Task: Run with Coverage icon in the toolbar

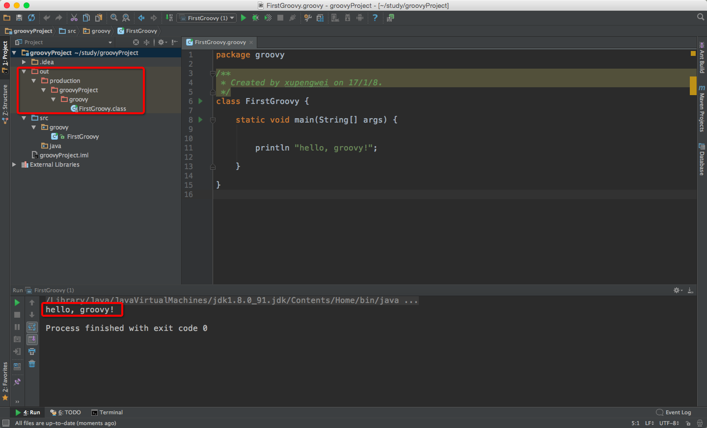Action: click(268, 18)
